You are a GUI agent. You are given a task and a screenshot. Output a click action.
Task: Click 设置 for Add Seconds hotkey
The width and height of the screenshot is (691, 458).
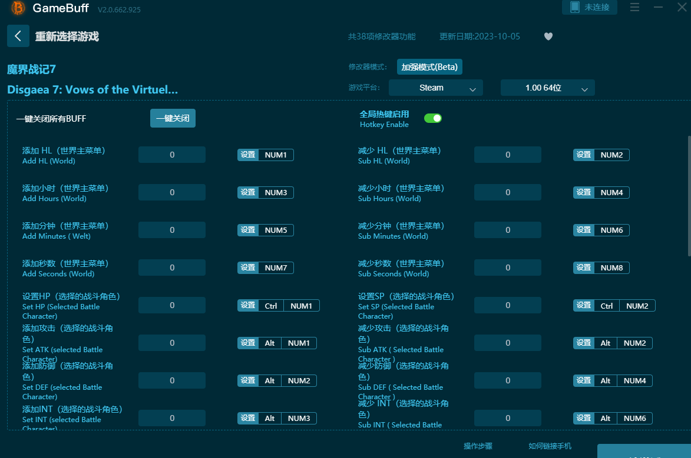click(x=248, y=268)
